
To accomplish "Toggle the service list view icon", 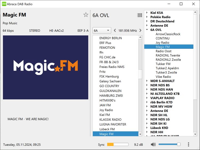I will (139, 15).
